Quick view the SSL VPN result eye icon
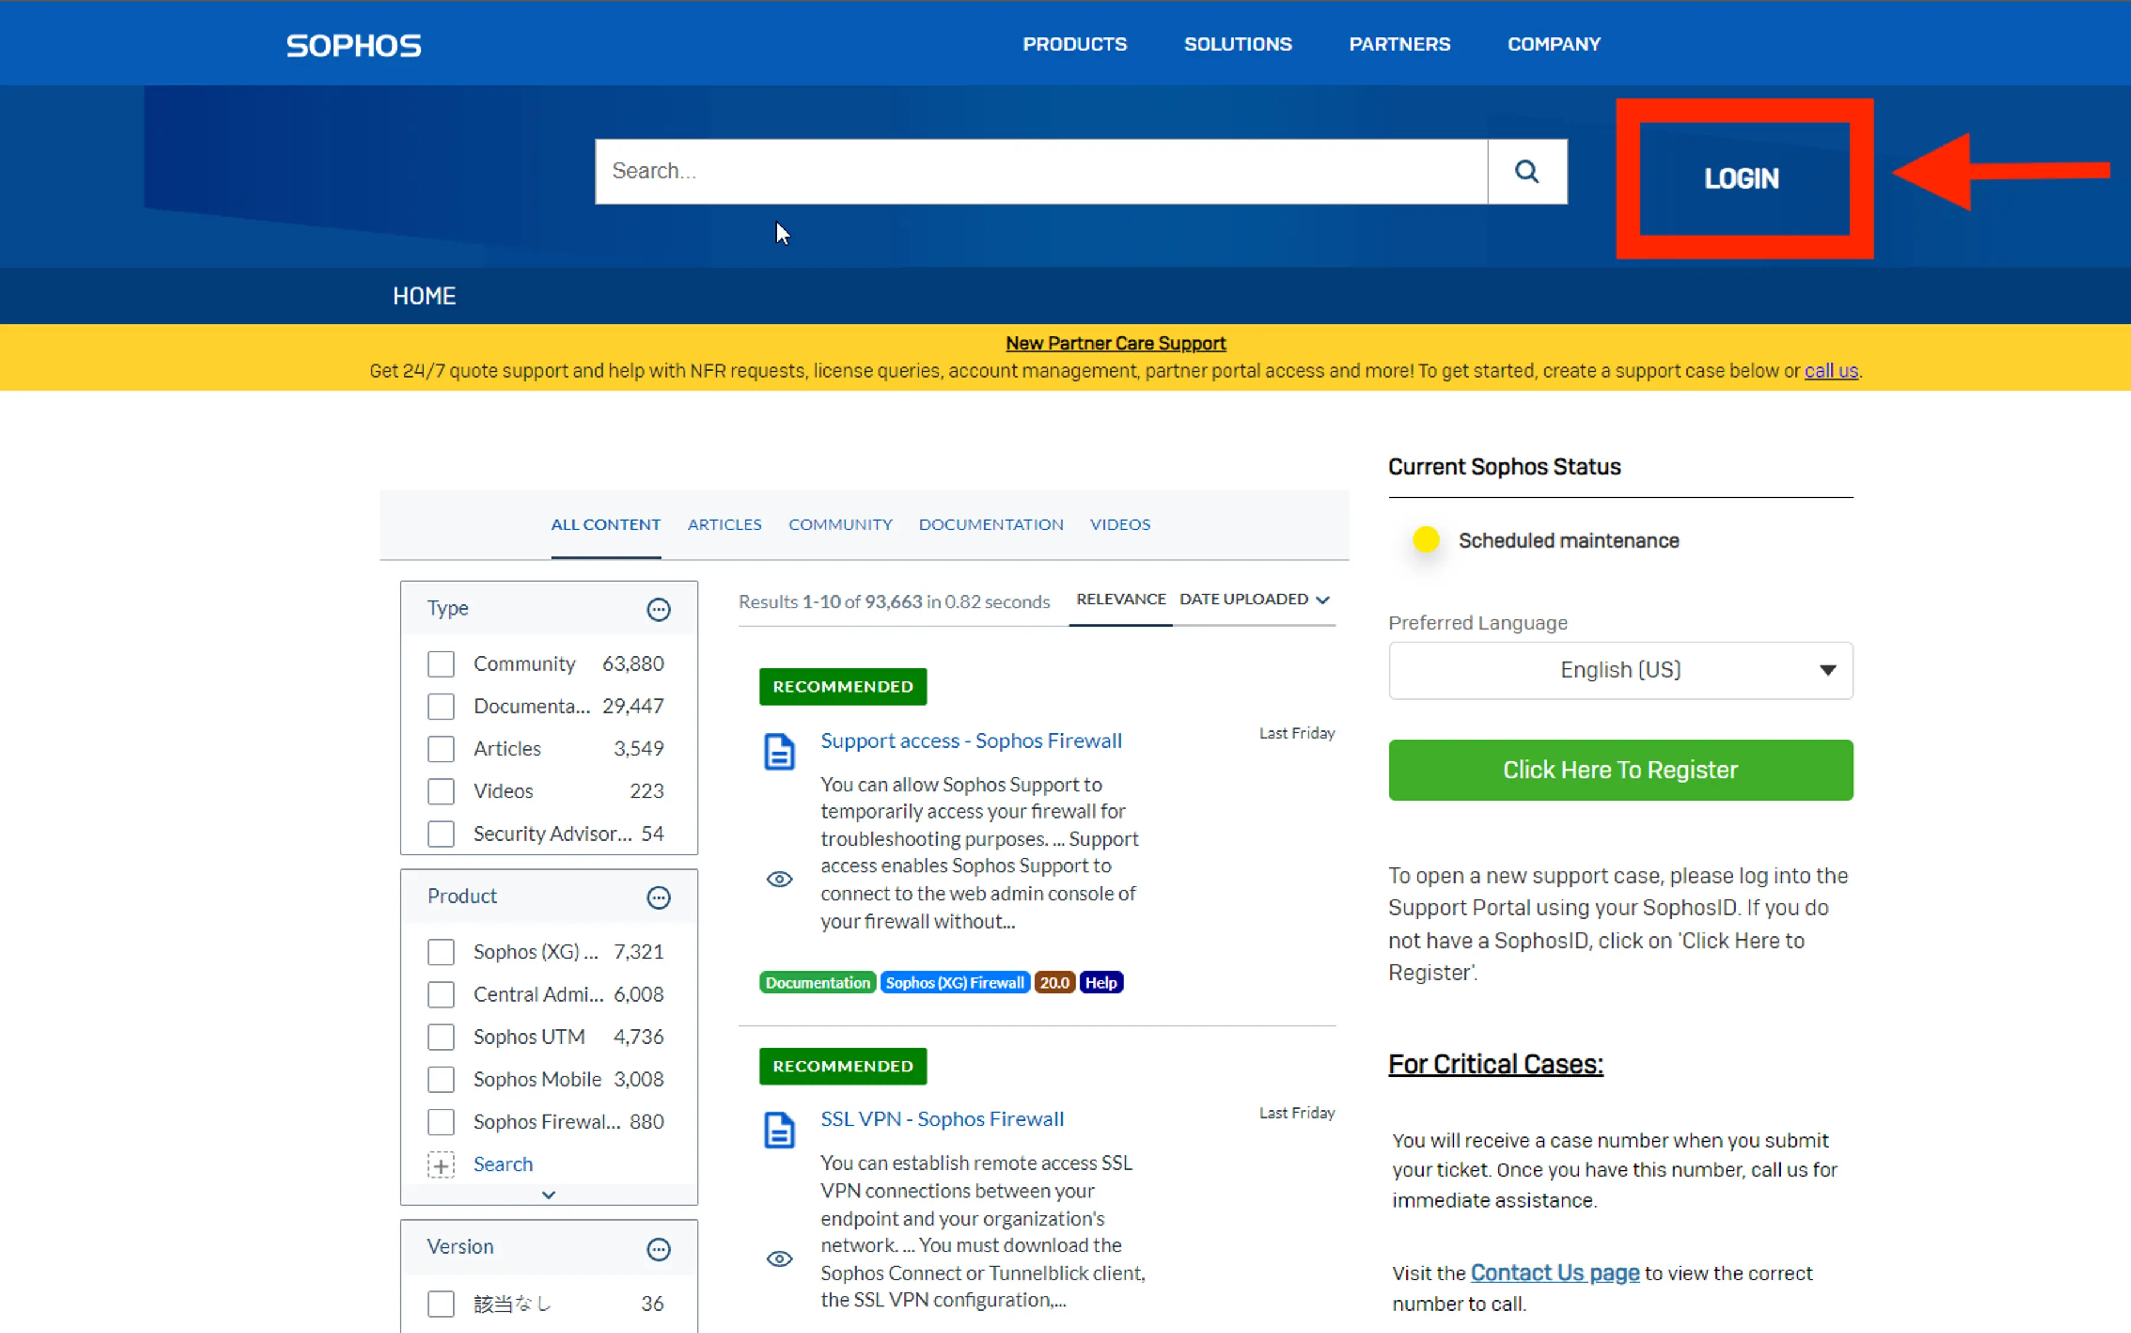The image size is (2131, 1333). (x=780, y=1259)
